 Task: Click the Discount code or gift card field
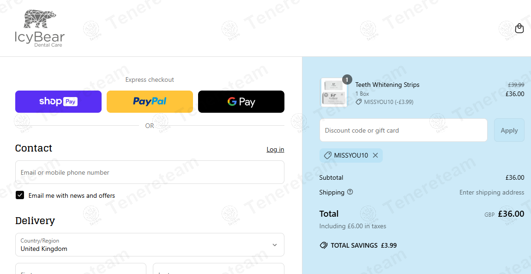pos(404,130)
